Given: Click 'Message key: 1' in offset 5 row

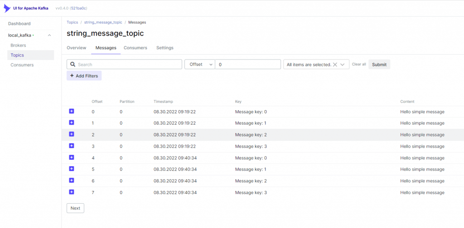Looking at the screenshot, I should point(251,169).
